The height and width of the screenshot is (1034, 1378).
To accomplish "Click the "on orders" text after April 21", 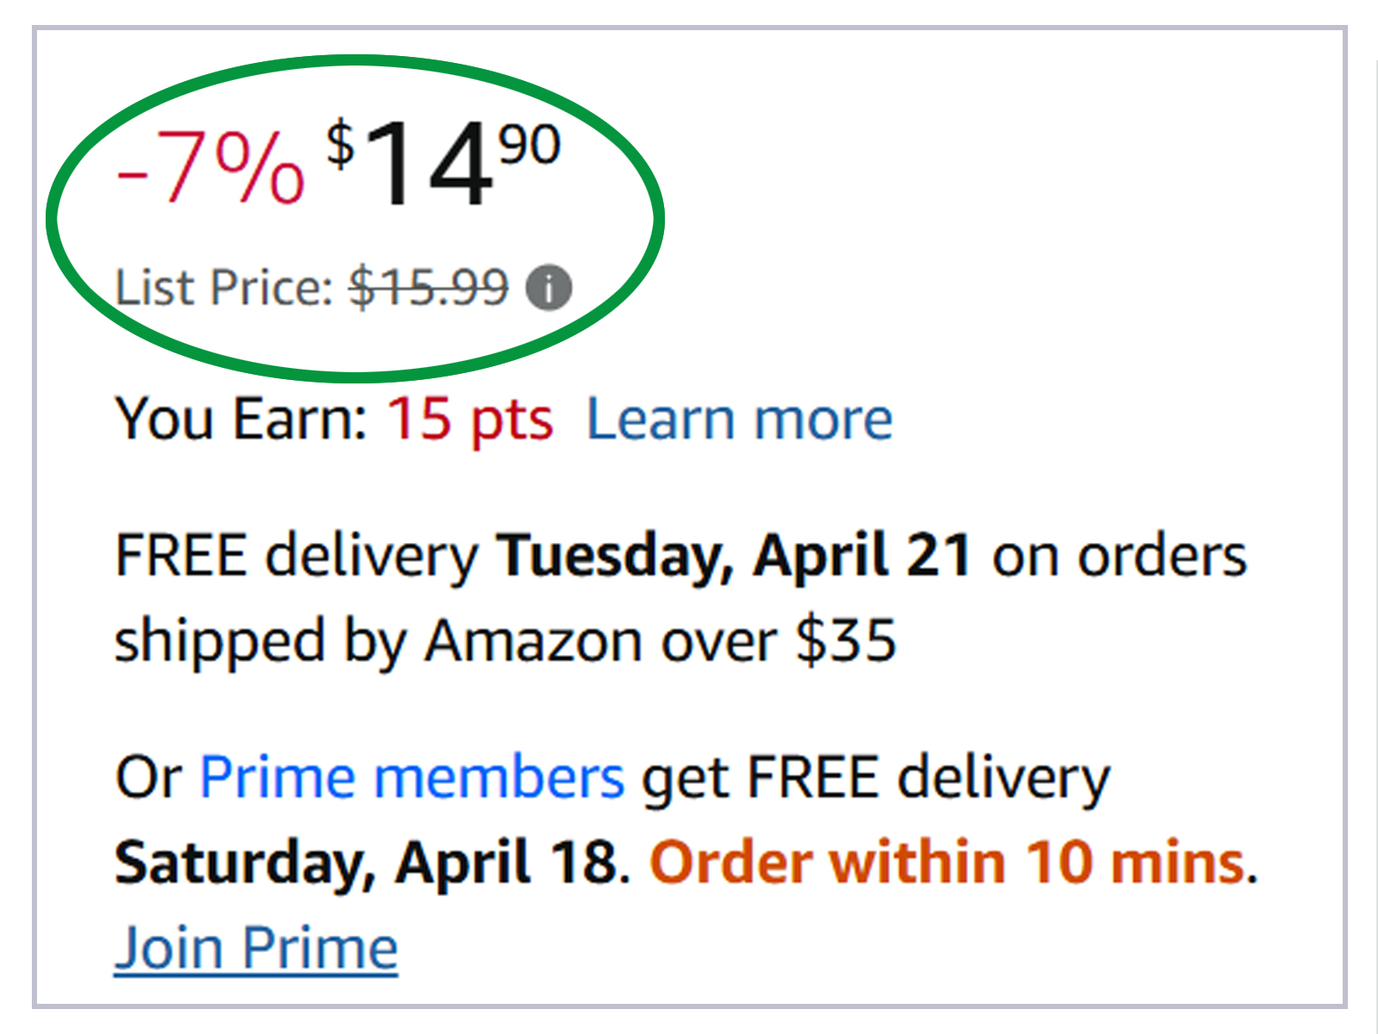I will (1120, 555).
